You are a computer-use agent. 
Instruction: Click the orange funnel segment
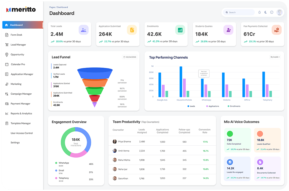(x=95, y=83)
